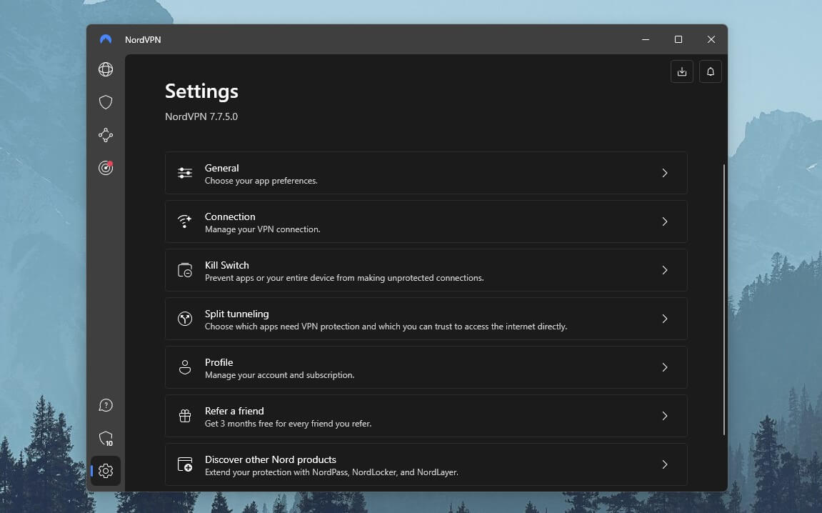
Task: Click the NordVPN title bar text
Action: pos(143,40)
